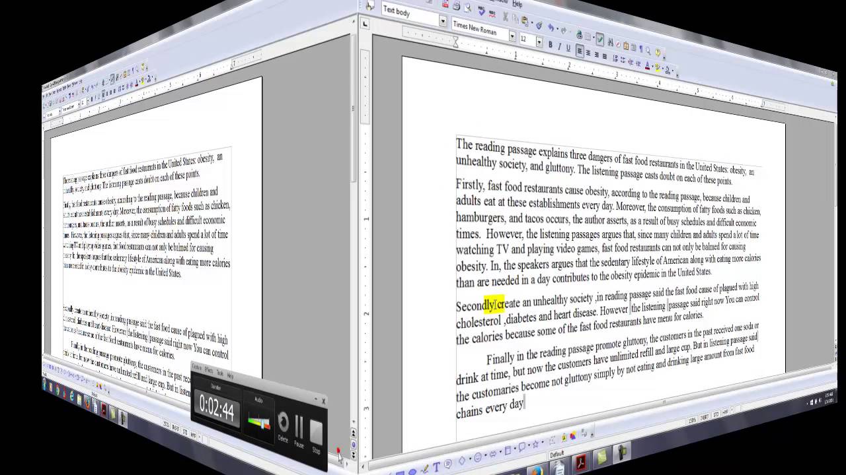846x475 pixels.
Task: Click Stop button in recorder
Action: coord(317,436)
